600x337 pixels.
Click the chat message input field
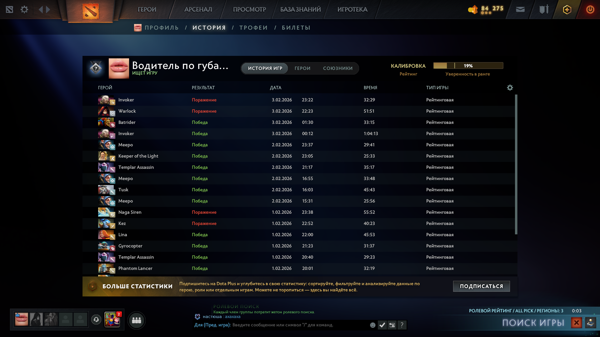297,325
